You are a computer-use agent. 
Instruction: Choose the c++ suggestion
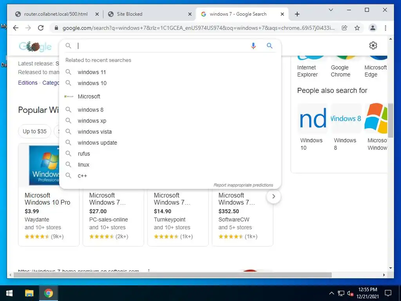point(170,176)
